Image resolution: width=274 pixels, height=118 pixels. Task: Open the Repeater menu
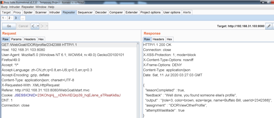pos(28,7)
